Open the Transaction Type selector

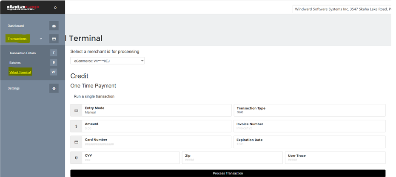310,110
